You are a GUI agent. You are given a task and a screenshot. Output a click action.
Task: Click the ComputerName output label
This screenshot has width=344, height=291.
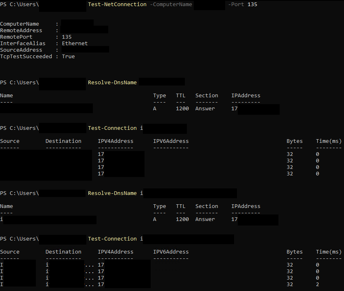click(x=20, y=24)
